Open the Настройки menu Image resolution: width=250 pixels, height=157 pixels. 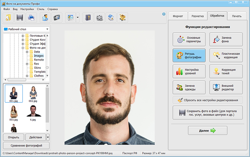click(x=27, y=9)
